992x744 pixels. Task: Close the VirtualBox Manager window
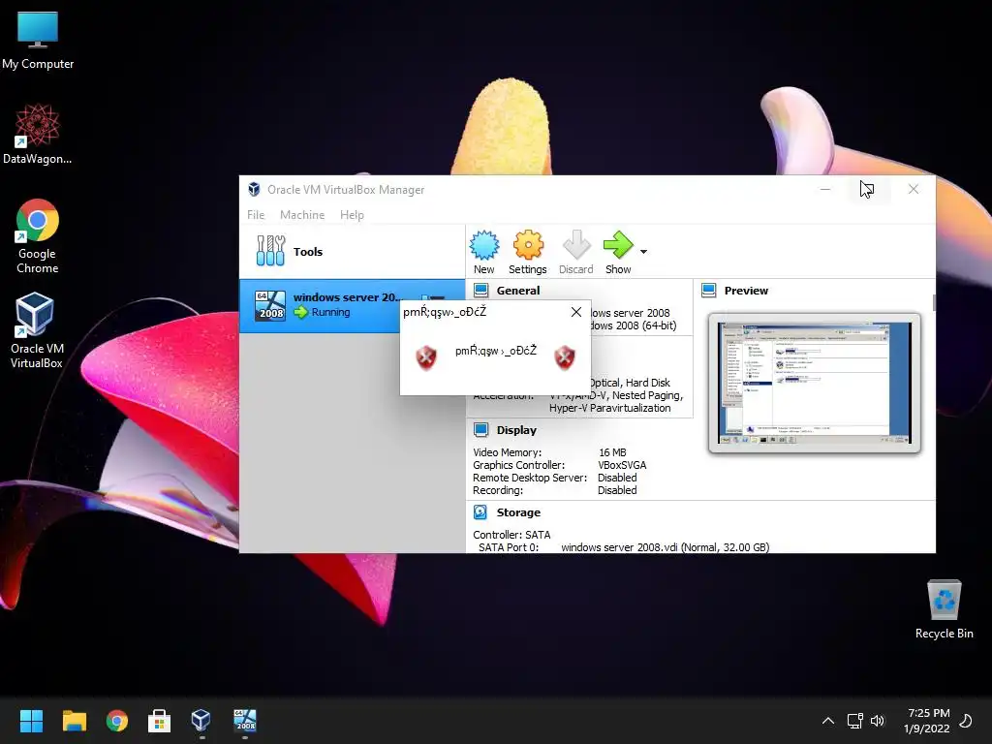pyautogui.click(x=914, y=189)
